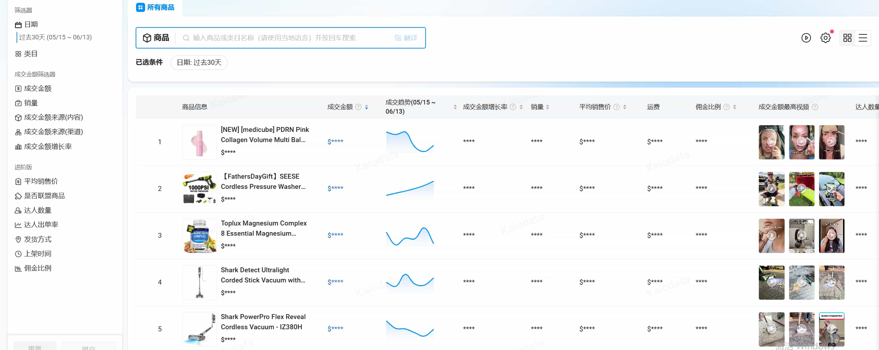Open medicube PDRN Pink Collagen product link
This screenshot has height=350, width=879.
[265, 135]
